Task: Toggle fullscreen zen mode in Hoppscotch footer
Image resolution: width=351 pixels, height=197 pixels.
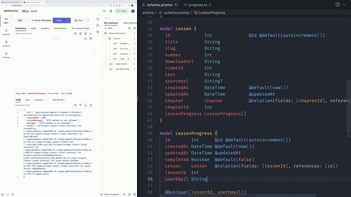Action: click(8, 194)
